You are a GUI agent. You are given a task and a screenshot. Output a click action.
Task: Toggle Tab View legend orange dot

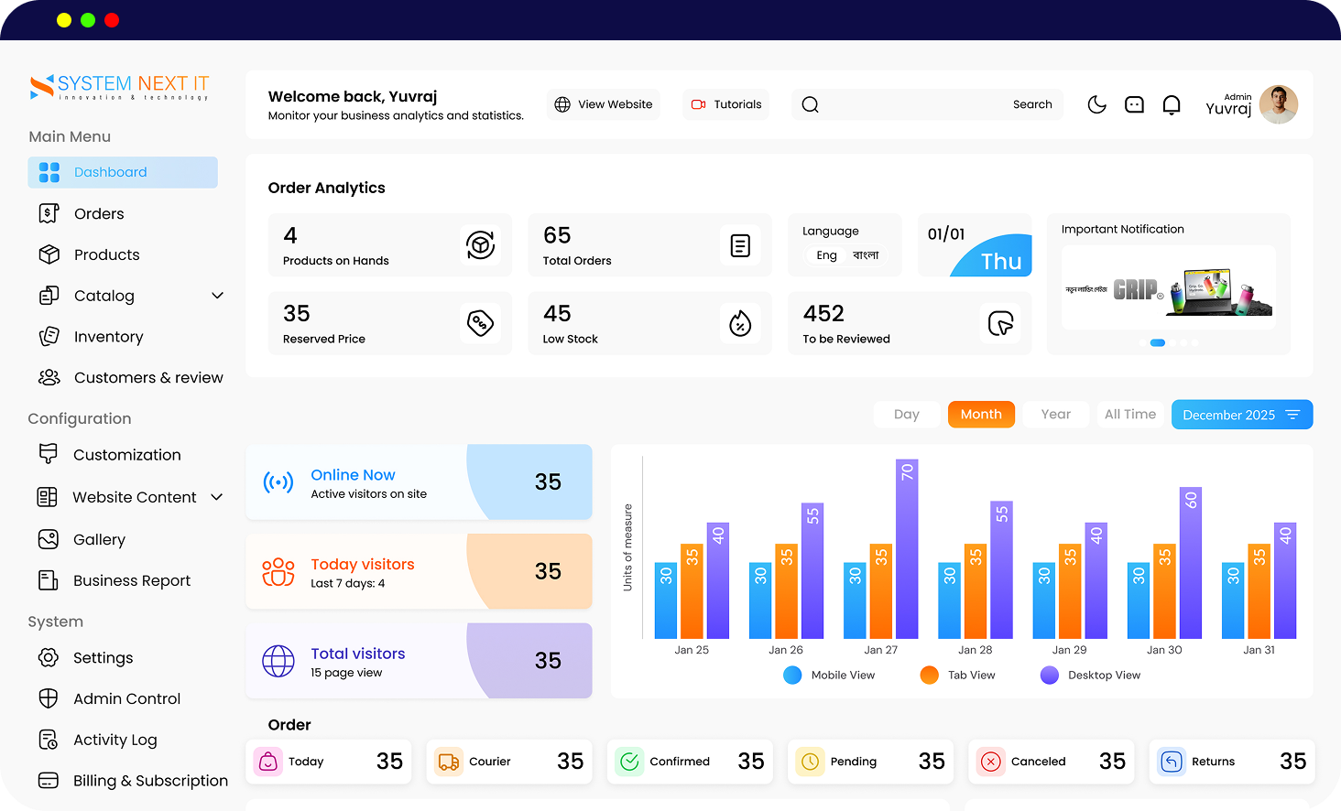930,676
